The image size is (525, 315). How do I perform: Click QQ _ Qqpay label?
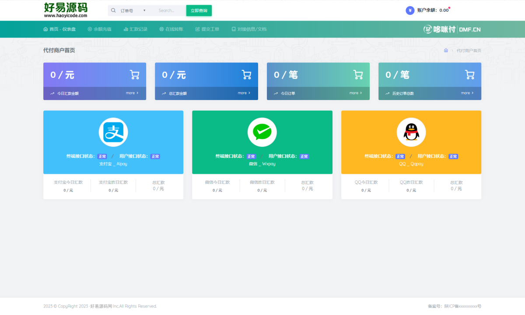pyautogui.click(x=411, y=164)
